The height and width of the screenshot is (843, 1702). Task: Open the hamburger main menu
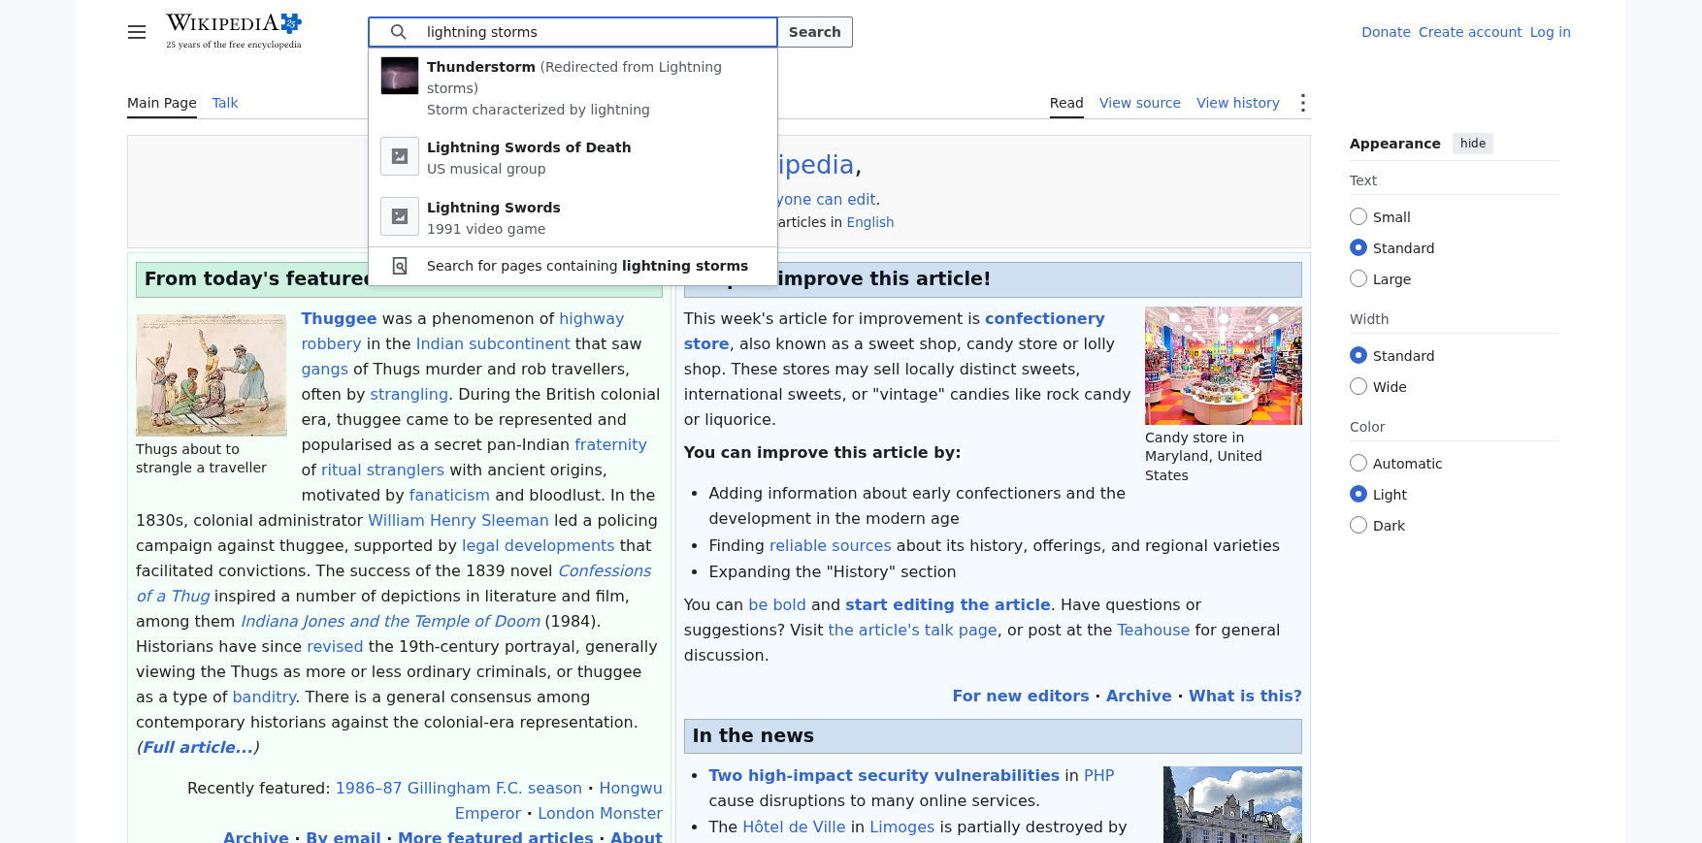coord(137,32)
